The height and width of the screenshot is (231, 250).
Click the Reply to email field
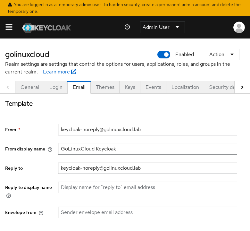tap(148, 168)
